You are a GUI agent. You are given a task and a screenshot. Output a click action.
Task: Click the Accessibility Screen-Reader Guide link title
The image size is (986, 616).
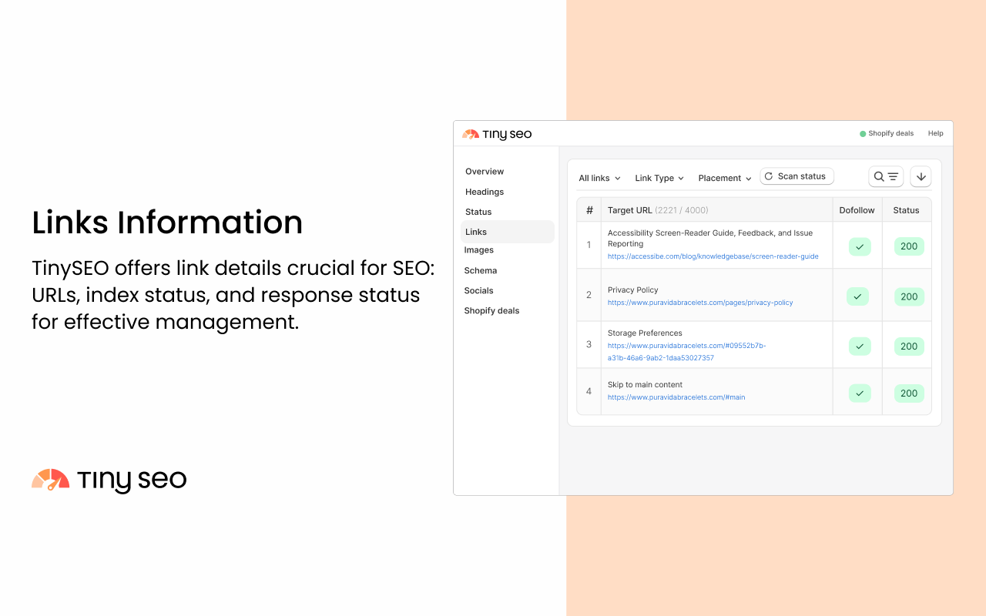pos(710,238)
